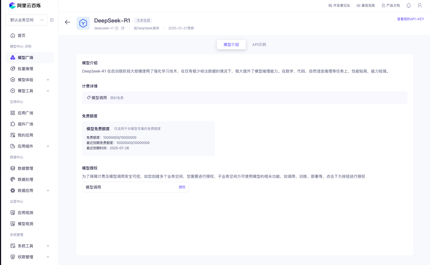
Task: Click the 模型观测 sidebar icon
Action: pyautogui.click(x=13, y=224)
